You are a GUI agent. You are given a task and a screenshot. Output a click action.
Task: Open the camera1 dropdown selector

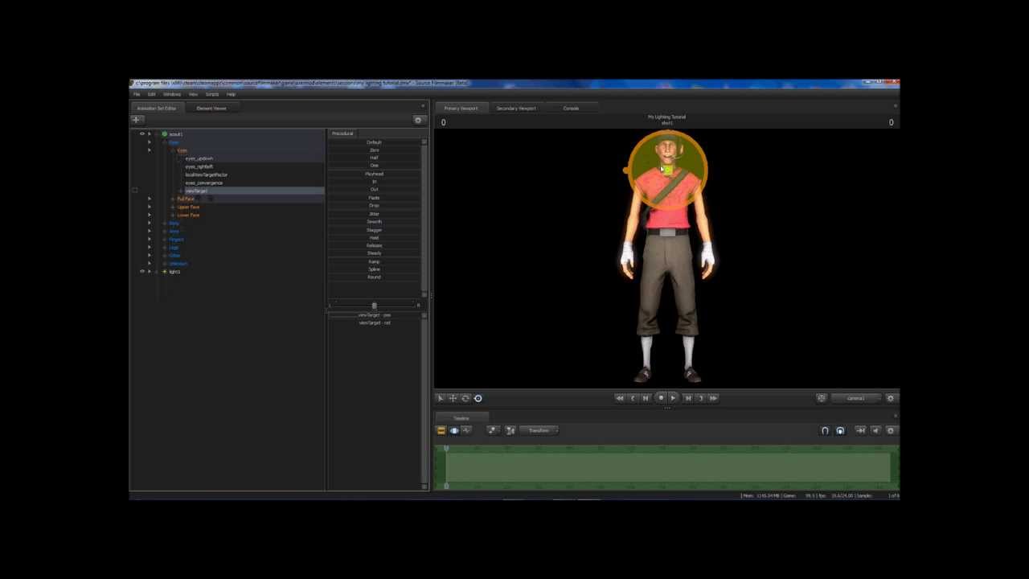856,398
